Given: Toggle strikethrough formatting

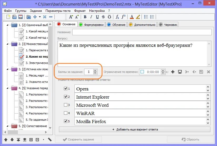Looking at the screenshot, I should point(103,17).
